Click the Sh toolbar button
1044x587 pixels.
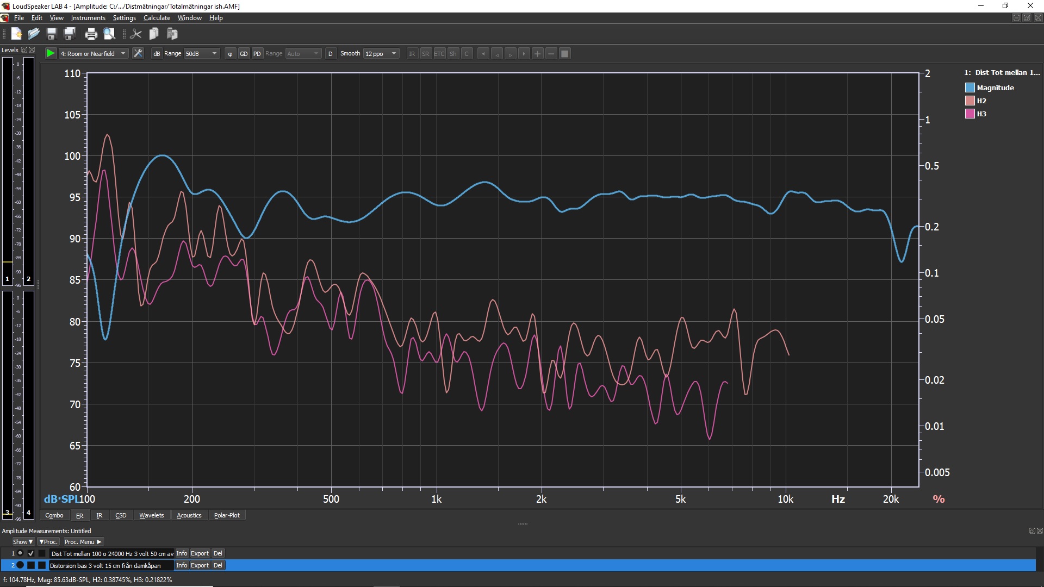pyautogui.click(x=453, y=53)
